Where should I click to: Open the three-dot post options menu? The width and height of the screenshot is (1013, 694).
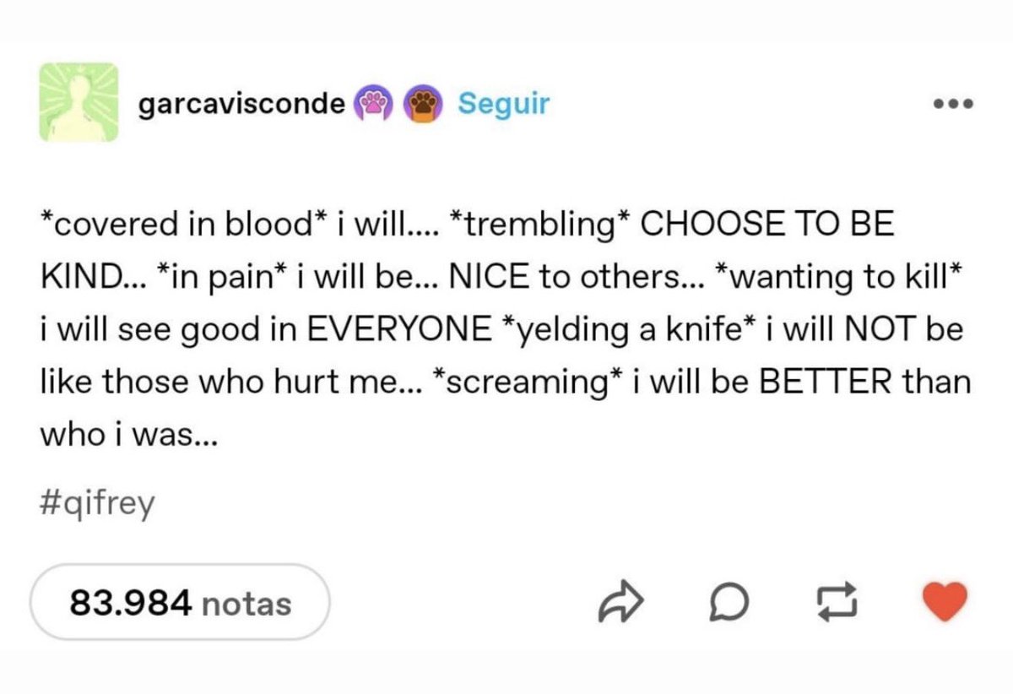coord(954,105)
